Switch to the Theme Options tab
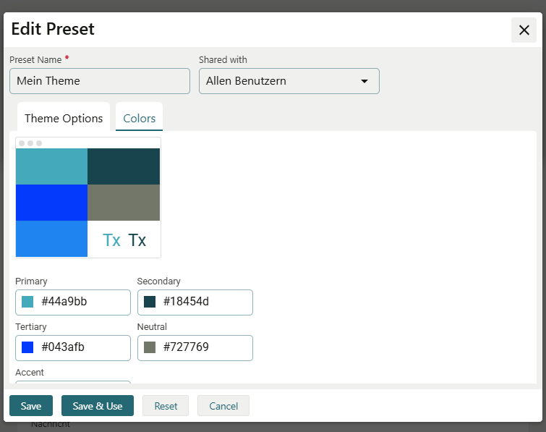 (x=64, y=118)
